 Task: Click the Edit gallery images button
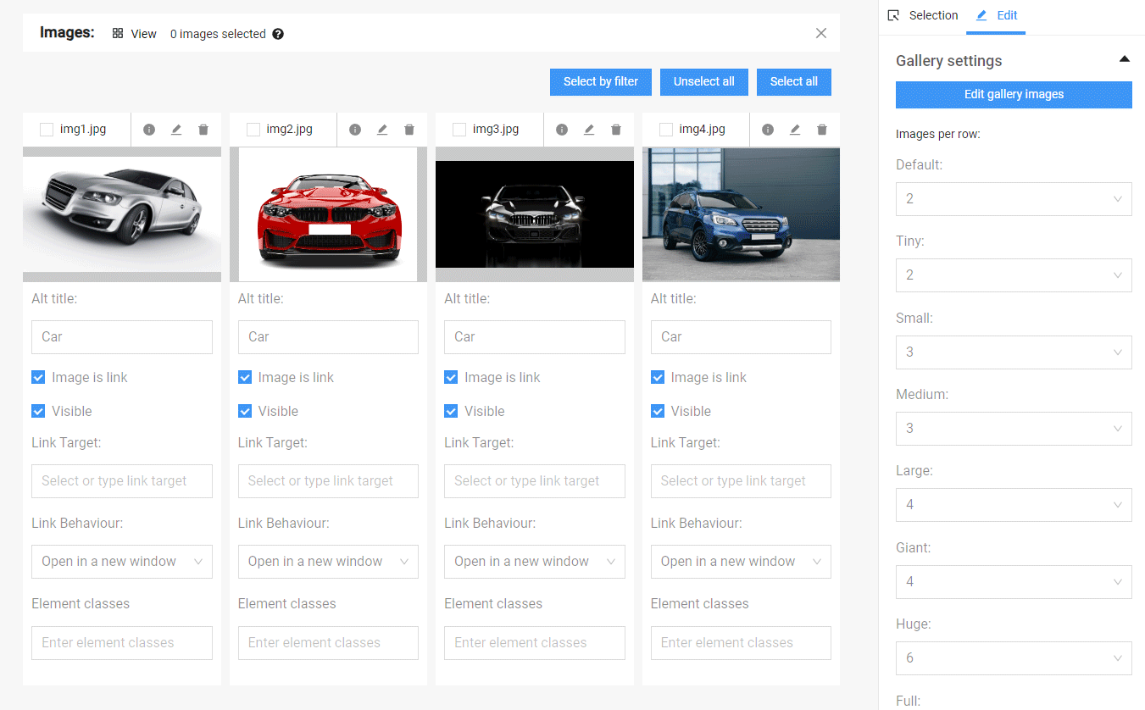click(1013, 94)
